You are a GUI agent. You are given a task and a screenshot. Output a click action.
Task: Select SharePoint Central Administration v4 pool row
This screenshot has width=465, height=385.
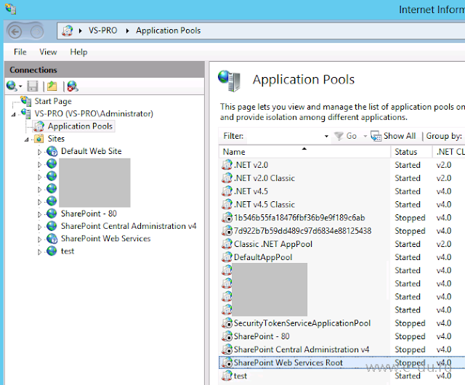point(342,349)
